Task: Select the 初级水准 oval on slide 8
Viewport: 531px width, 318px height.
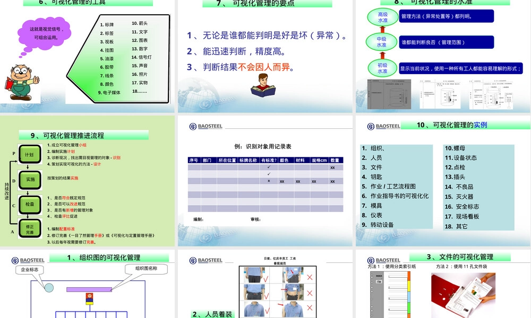Action: tap(382, 68)
